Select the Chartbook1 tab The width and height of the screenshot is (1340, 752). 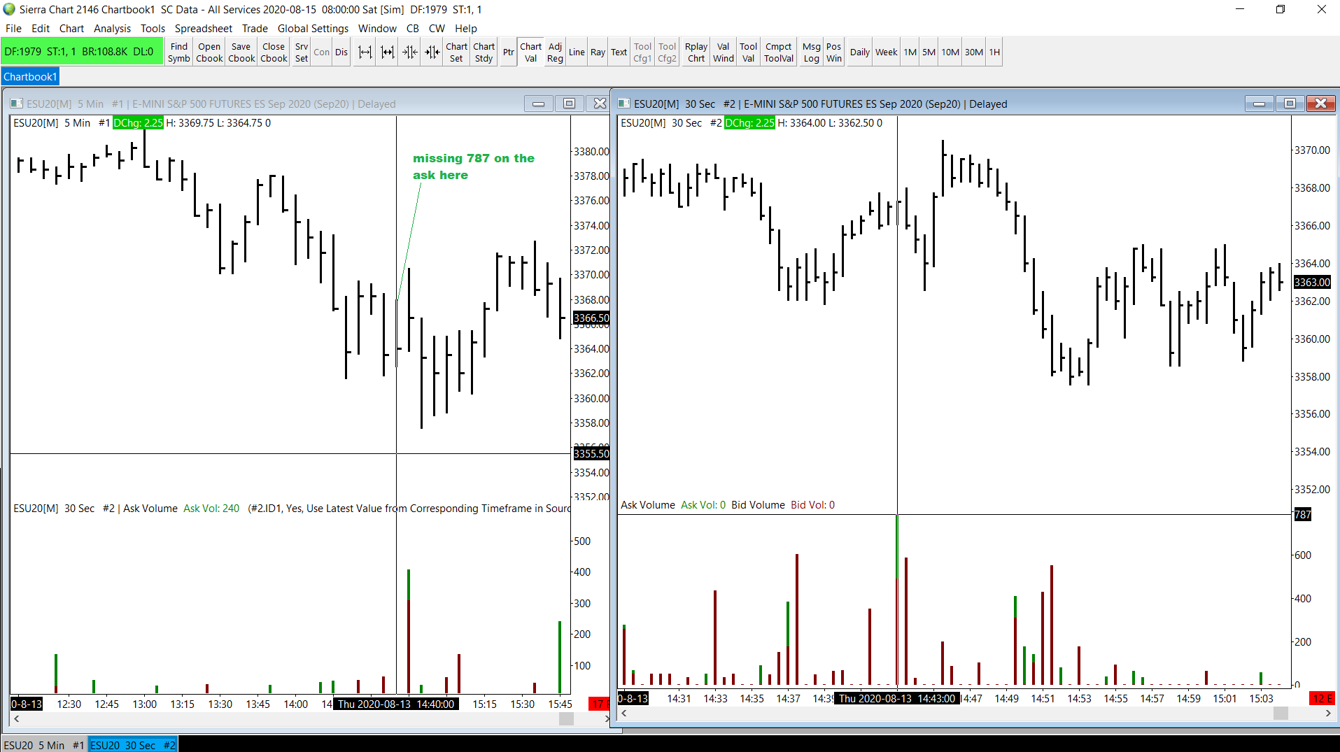point(30,77)
